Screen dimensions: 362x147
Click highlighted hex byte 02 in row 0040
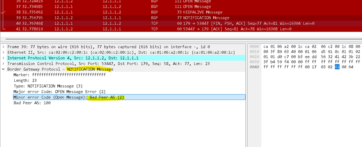(337, 67)
